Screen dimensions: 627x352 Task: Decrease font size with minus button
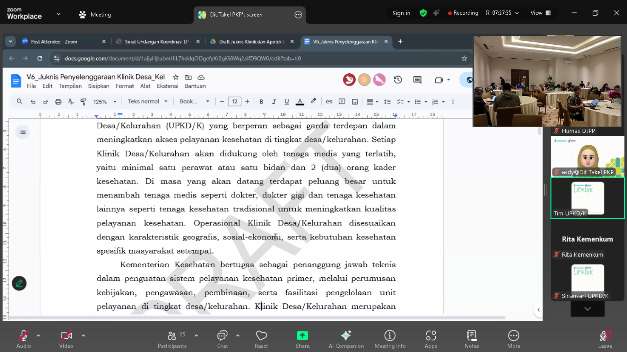pos(222,101)
